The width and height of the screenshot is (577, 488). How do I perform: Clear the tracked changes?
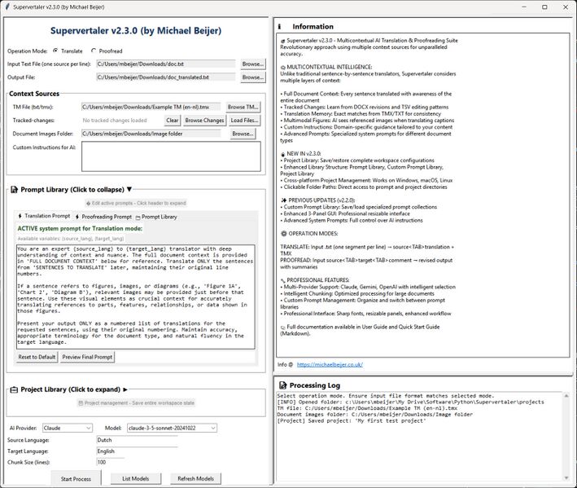173,120
